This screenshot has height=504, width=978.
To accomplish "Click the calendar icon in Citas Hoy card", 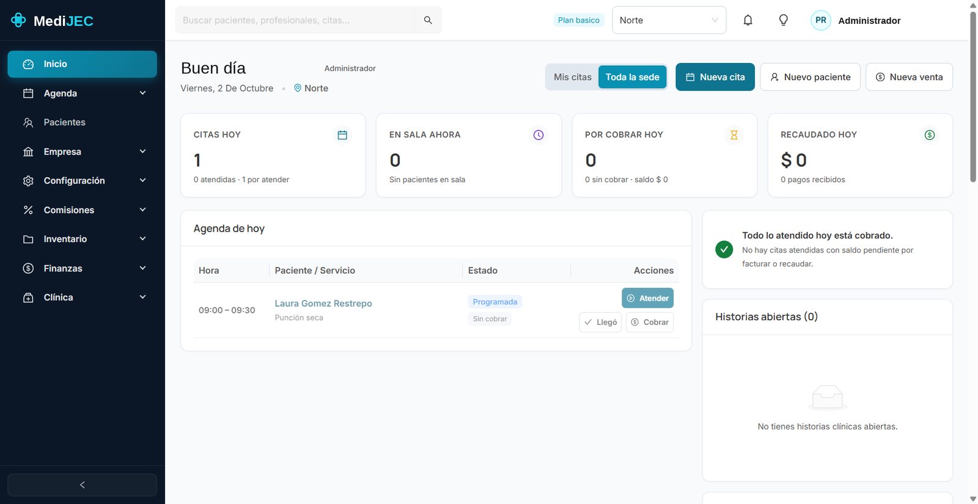I will 342,135.
